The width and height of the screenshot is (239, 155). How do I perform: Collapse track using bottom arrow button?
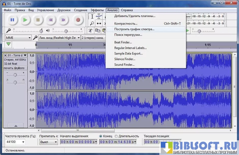point(15,126)
